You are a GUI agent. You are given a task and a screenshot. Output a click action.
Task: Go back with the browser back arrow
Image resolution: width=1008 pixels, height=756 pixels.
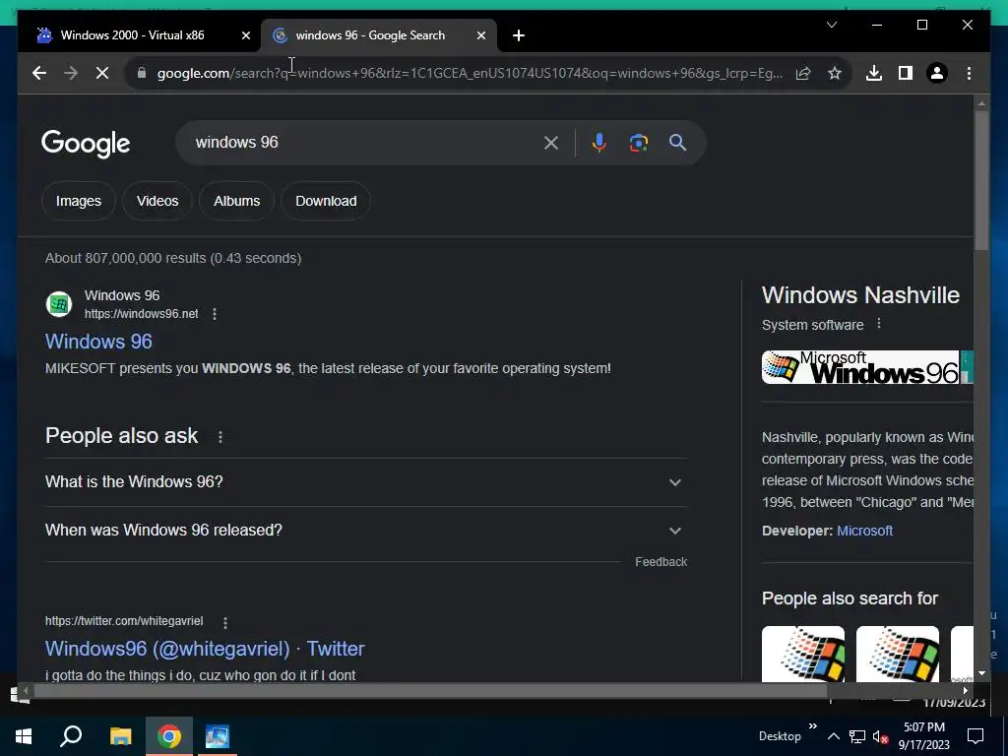click(39, 73)
